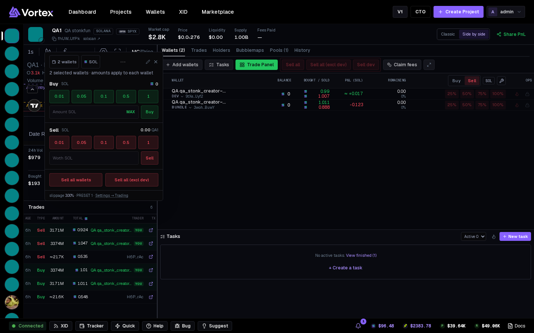
Task: Open the Tracker tool
Action: [x=92, y=326]
